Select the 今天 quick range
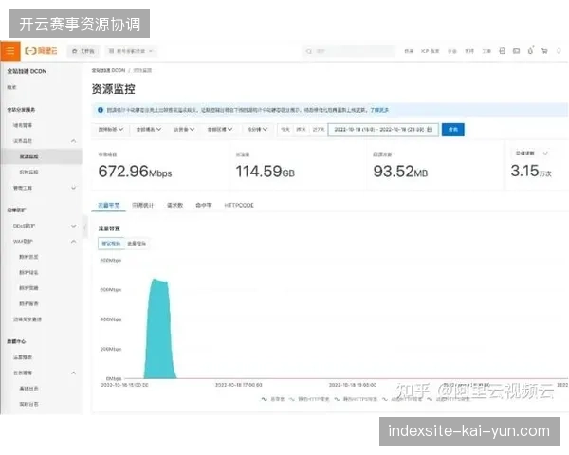 (285, 130)
